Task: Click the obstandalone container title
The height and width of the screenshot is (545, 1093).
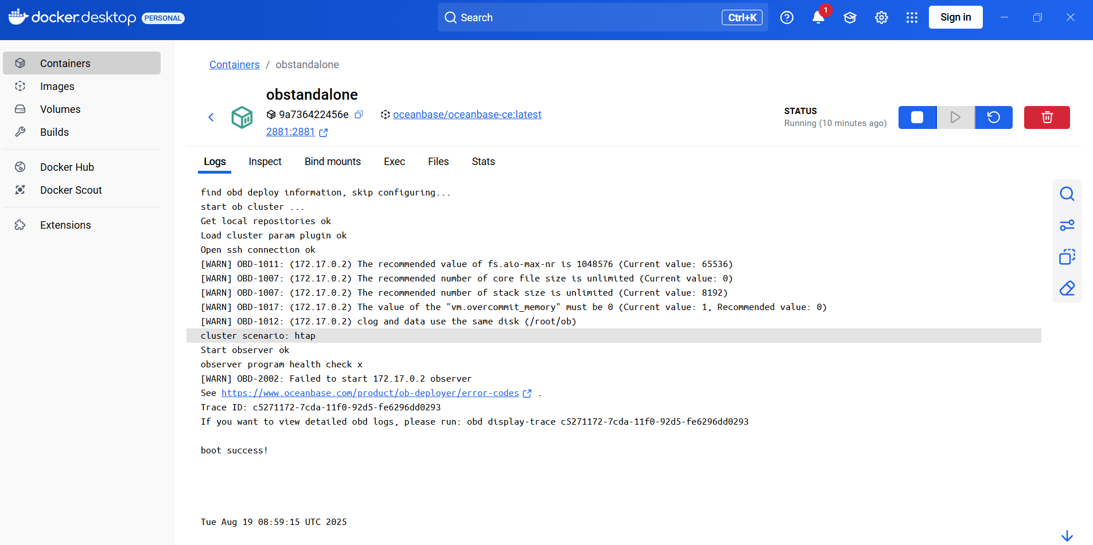Action: pyautogui.click(x=312, y=95)
